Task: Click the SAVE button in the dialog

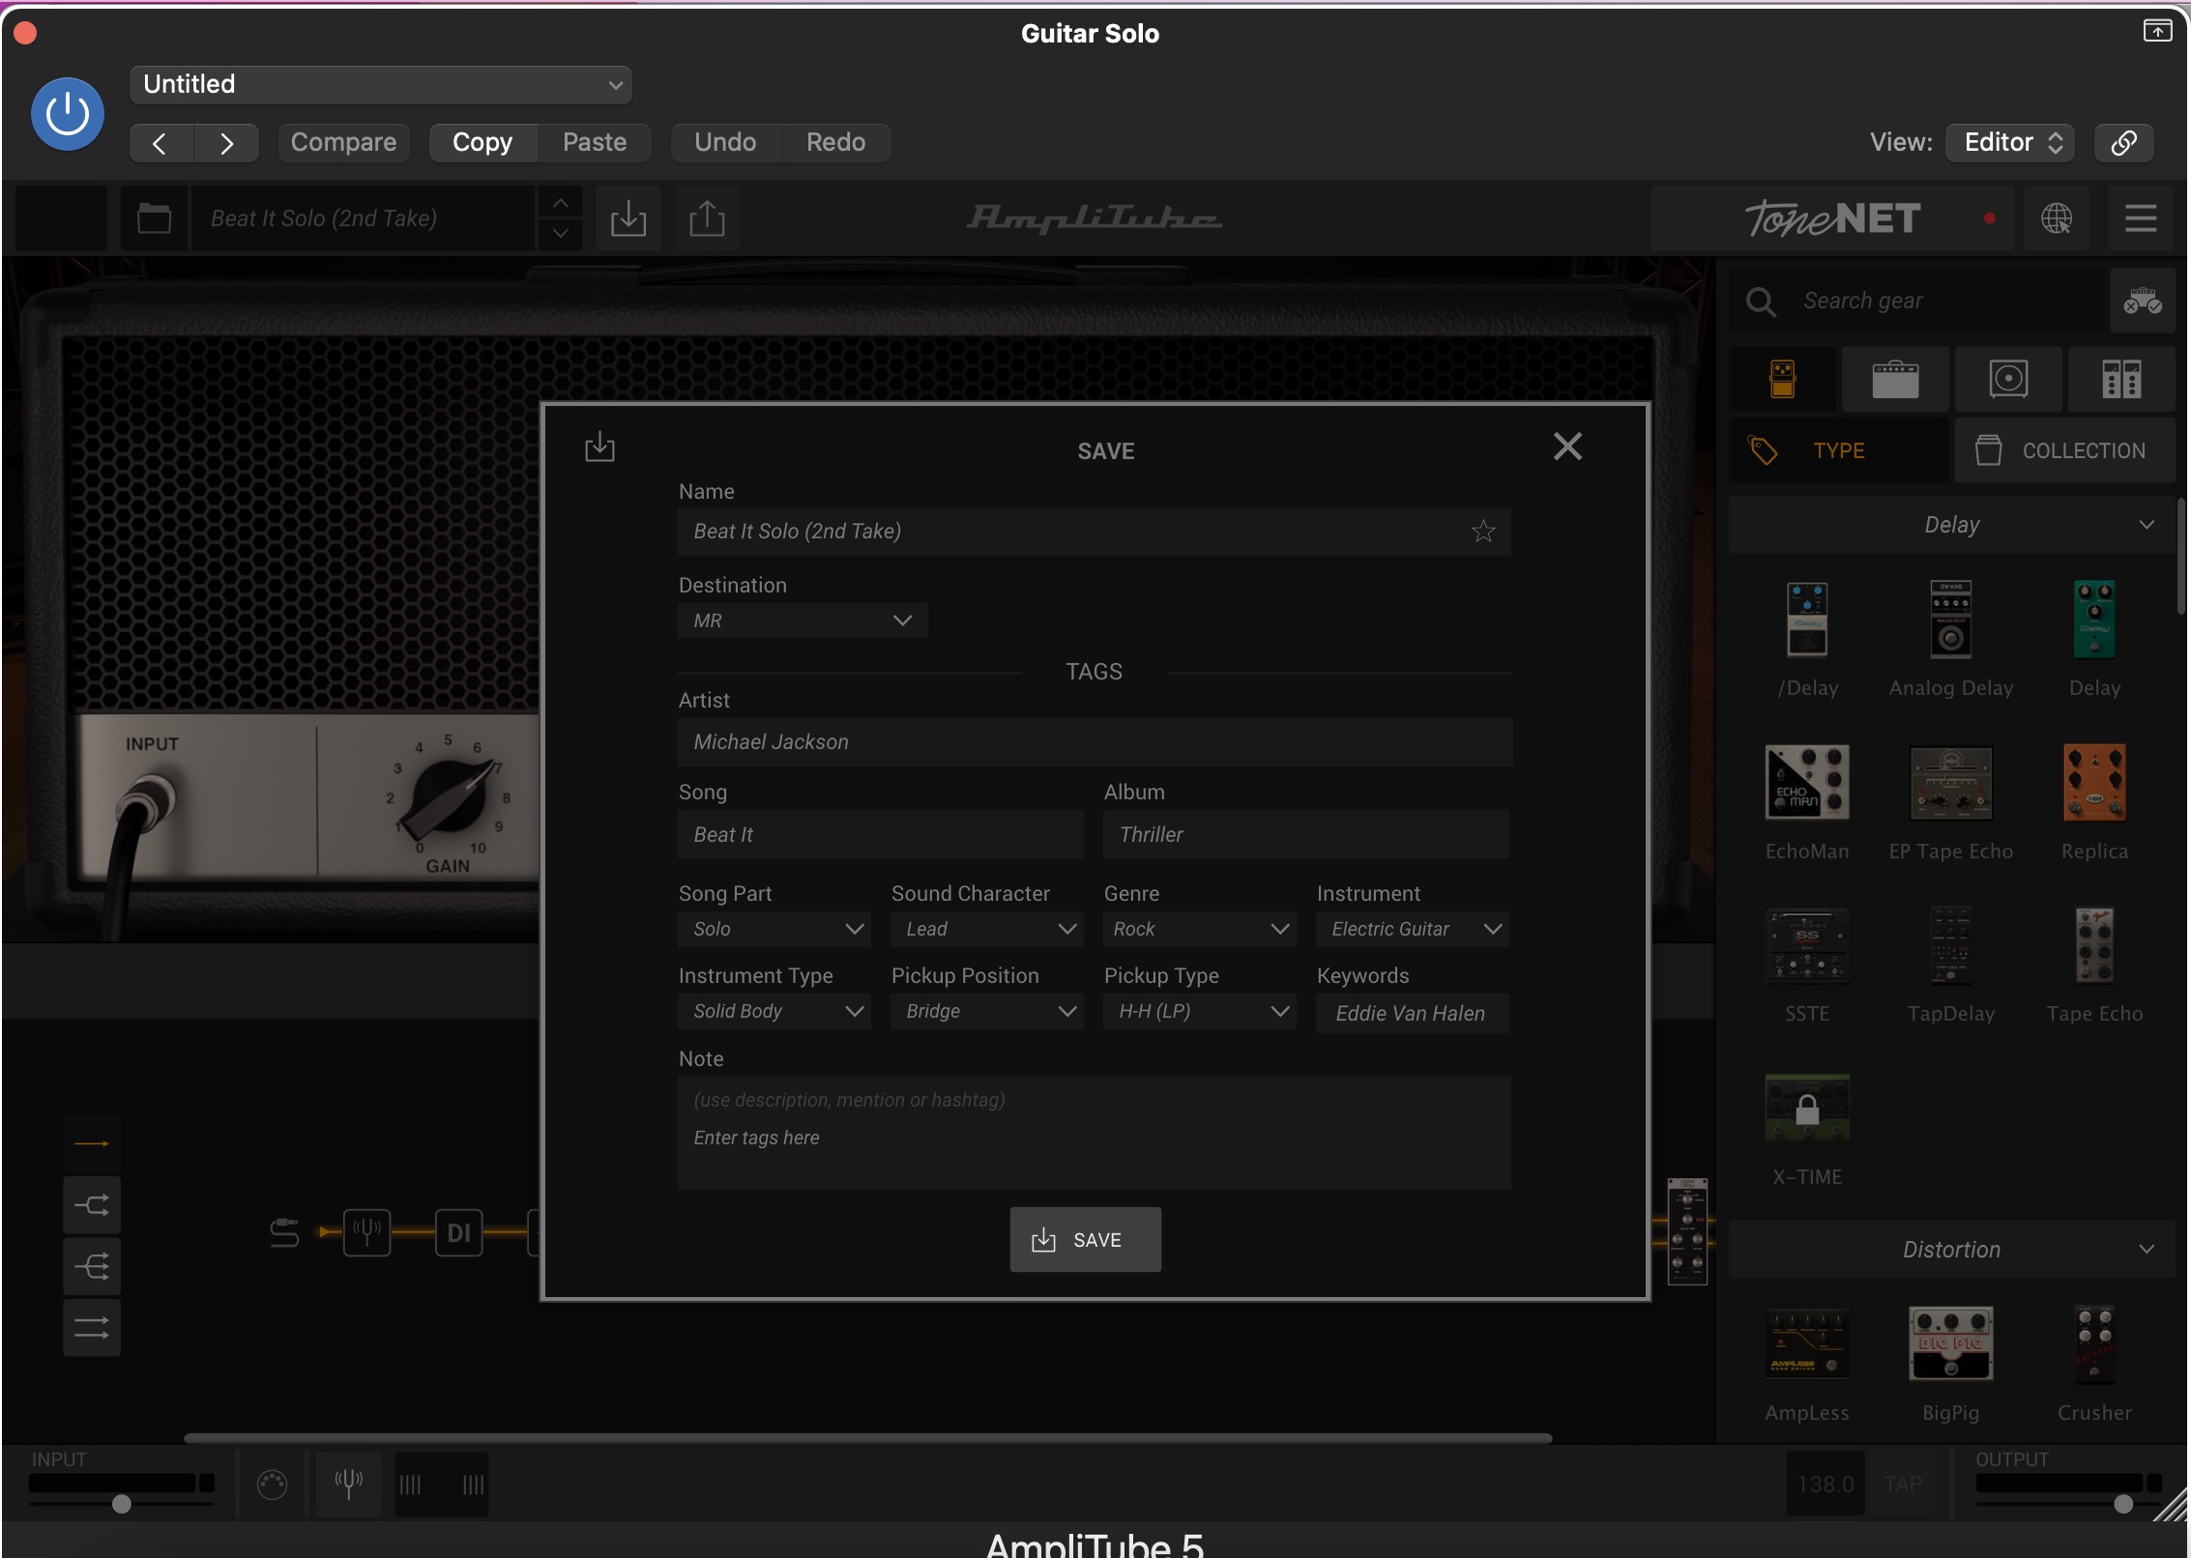Action: 1086,1240
